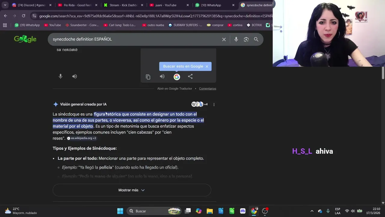385x217 pixels.
Task: Open the outro nueba bookmark
Action: click(x=153, y=25)
